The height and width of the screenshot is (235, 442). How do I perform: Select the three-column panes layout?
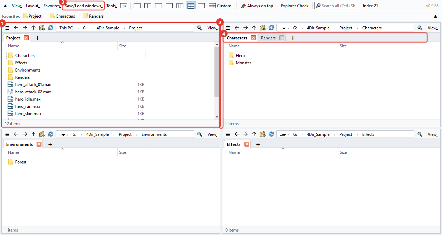180,6
